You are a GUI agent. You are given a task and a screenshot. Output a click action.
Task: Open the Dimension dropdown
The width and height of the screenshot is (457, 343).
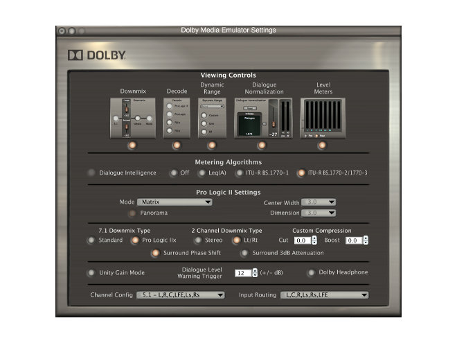319,213
